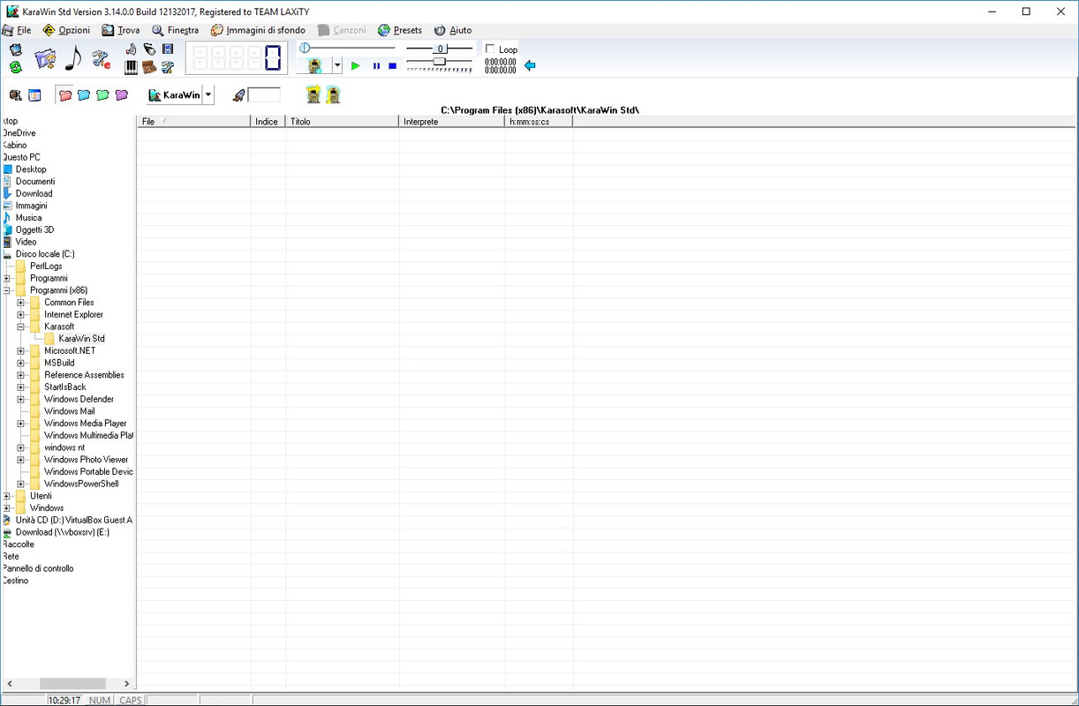1079x706 pixels.
Task: Click the small window icon in second toolbar
Action: coord(35,95)
